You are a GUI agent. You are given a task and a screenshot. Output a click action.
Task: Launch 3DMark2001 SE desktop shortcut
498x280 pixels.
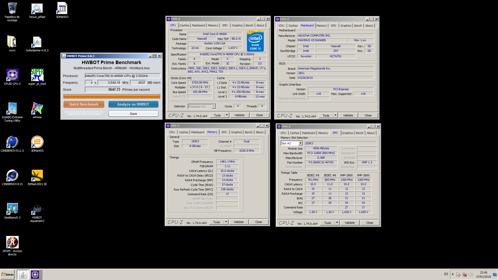[x=37, y=177]
